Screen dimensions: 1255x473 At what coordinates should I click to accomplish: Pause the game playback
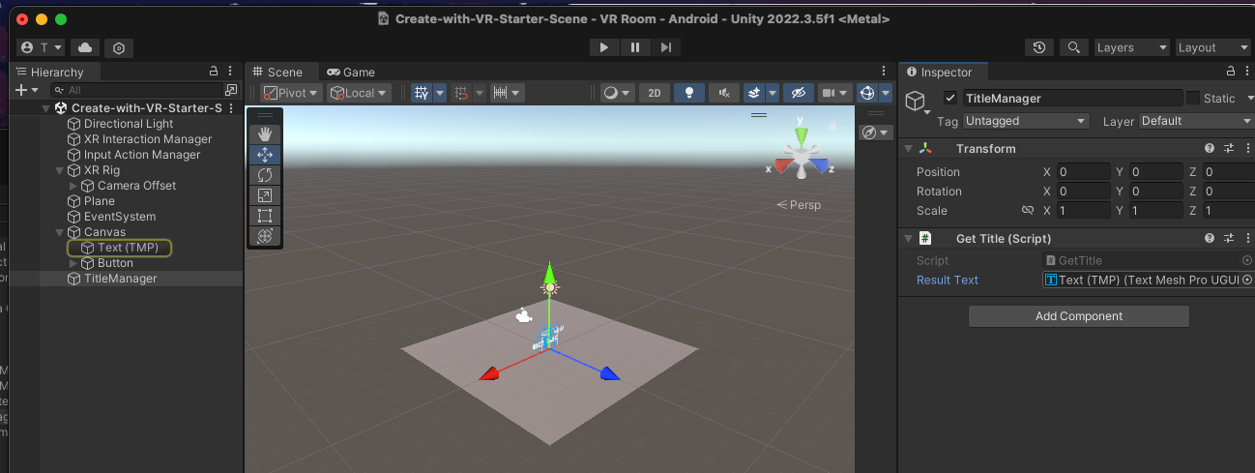pyautogui.click(x=635, y=47)
